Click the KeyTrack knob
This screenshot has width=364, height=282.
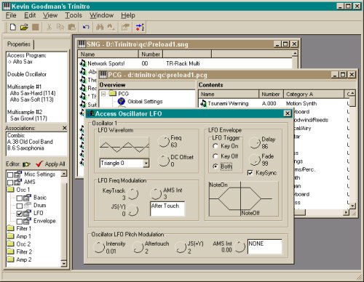(133, 194)
